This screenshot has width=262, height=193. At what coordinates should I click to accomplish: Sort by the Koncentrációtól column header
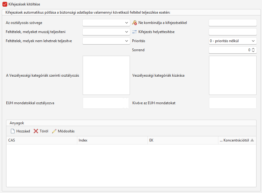tap(237, 140)
